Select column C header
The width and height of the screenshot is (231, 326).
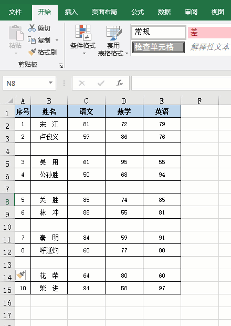coord(86,101)
